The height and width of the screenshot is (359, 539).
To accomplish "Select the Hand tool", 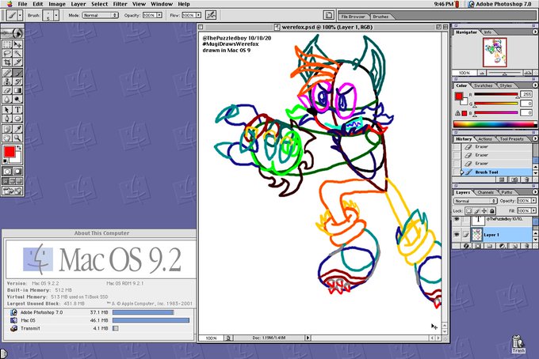I will click(7, 138).
